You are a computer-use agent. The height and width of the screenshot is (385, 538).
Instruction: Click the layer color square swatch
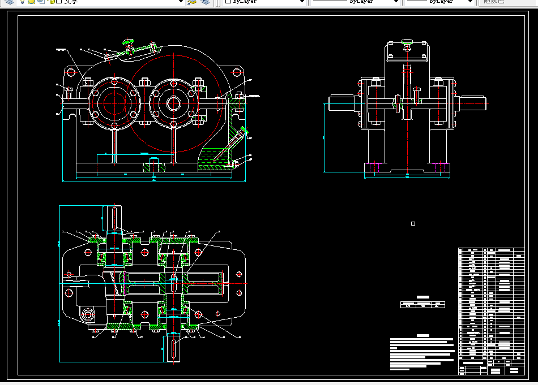(x=59, y=1)
